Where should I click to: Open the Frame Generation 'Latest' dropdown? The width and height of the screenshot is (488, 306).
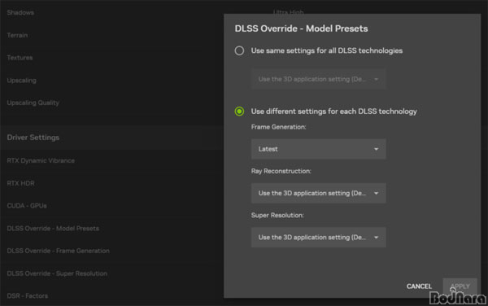tap(318, 149)
